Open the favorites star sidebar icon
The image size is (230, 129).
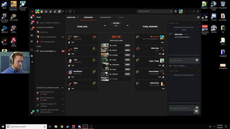[x=32, y=42]
